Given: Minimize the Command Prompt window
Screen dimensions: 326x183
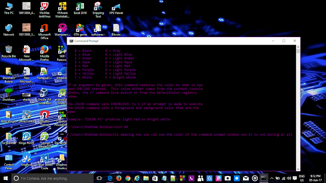Looking at the screenshot, I should point(273,41).
